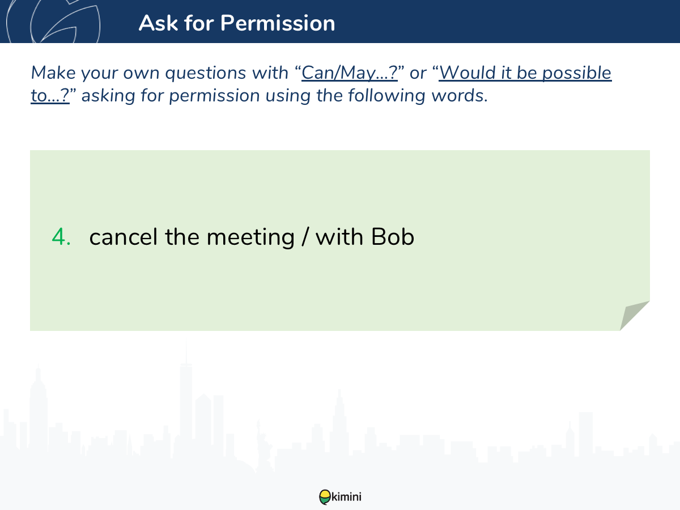Image resolution: width=680 pixels, height=510 pixels.
Task: Click the green number 4 list marker
Action: 61,237
